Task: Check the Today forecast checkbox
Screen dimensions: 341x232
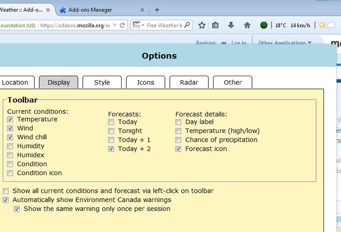Action: point(111,122)
